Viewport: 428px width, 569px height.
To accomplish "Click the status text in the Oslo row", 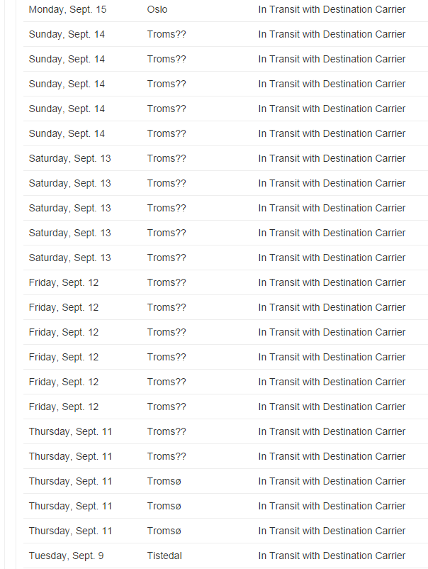I will tap(332, 9).
